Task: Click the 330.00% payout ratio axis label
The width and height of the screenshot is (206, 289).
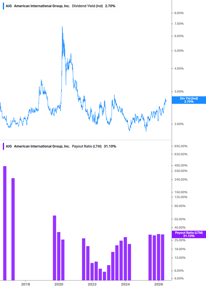Action: pyautogui.click(x=181, y=171)
